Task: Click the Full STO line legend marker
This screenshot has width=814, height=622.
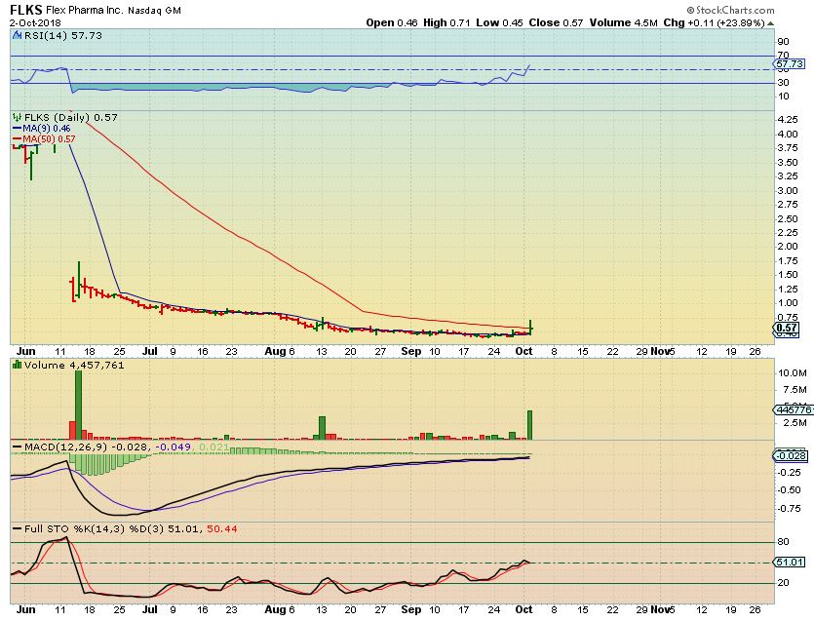Action: (x=16, y=528)
